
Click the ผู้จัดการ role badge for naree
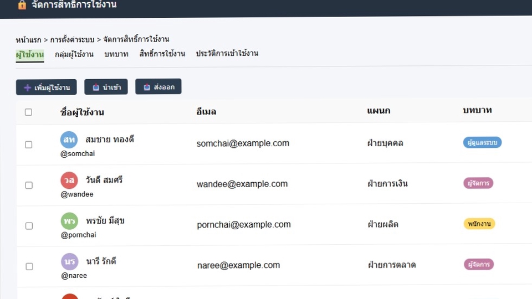coord(479,265)
